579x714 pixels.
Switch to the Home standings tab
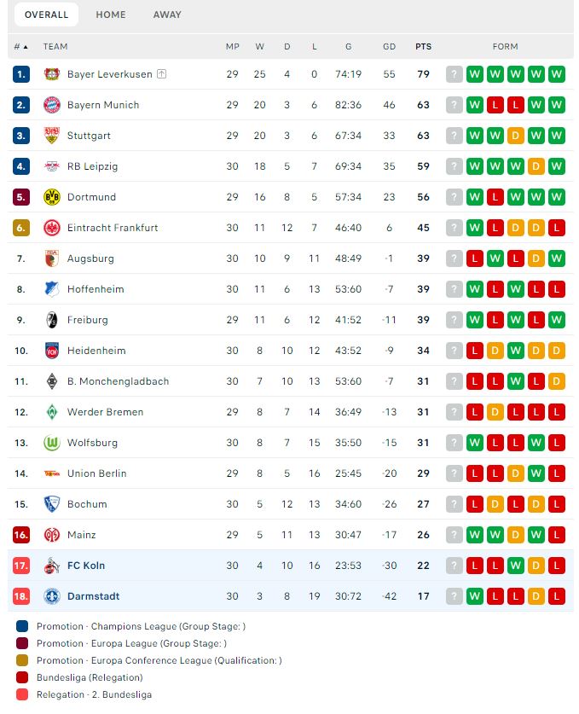point(111,15)
